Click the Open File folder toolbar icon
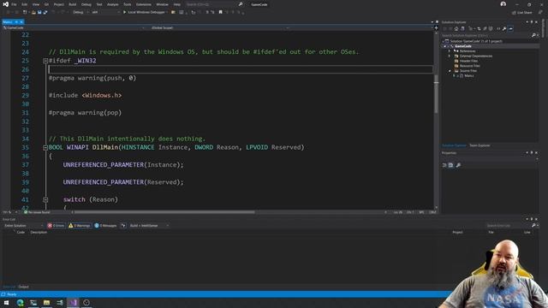Viewport: 548px width, 308px height. click(x=33, y=12)
